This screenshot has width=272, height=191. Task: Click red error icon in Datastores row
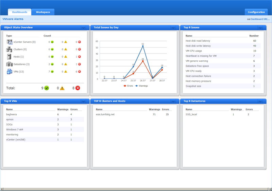[x=80, y=64]
